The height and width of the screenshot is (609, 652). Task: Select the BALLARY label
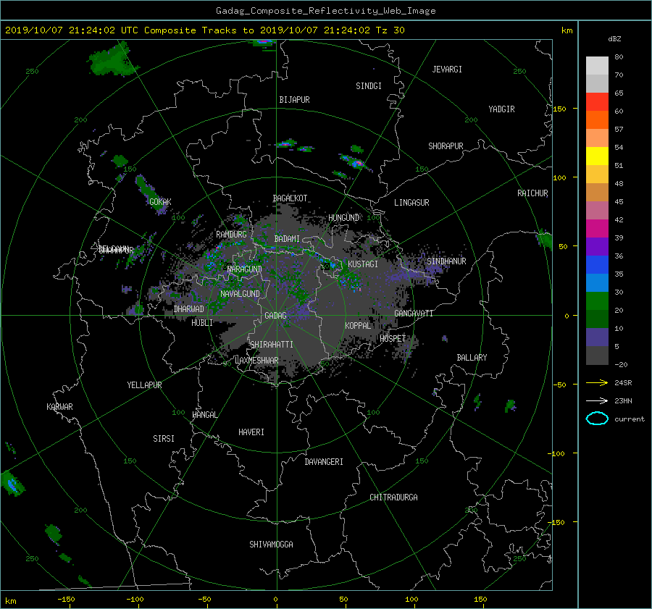[472, 358]
